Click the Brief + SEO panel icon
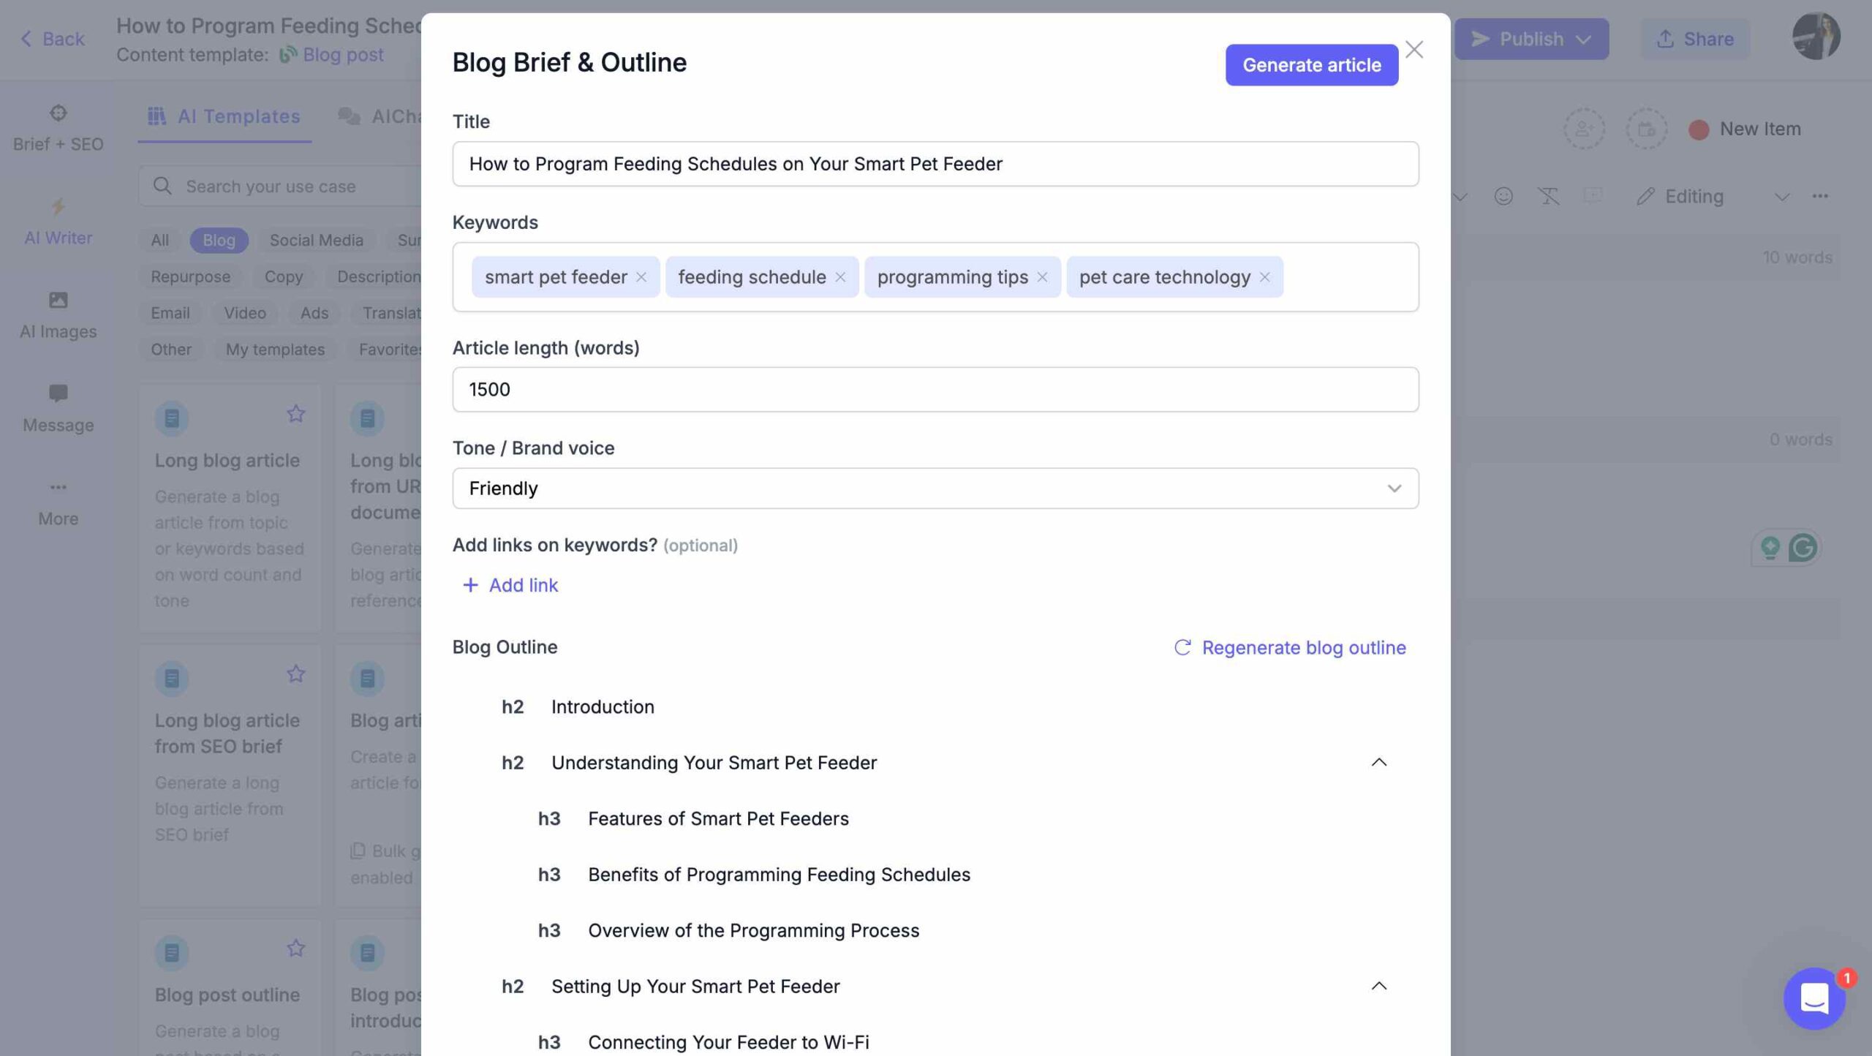The image size is (1872, 1056). pos(58,113)
